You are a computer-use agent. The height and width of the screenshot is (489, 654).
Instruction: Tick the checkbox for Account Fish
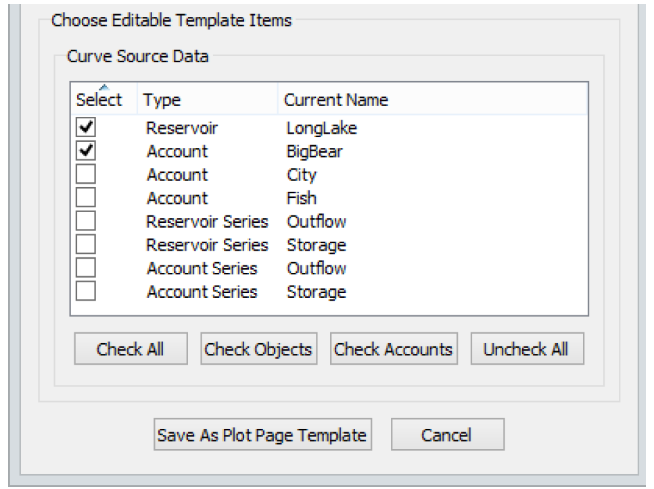[86, 199]
